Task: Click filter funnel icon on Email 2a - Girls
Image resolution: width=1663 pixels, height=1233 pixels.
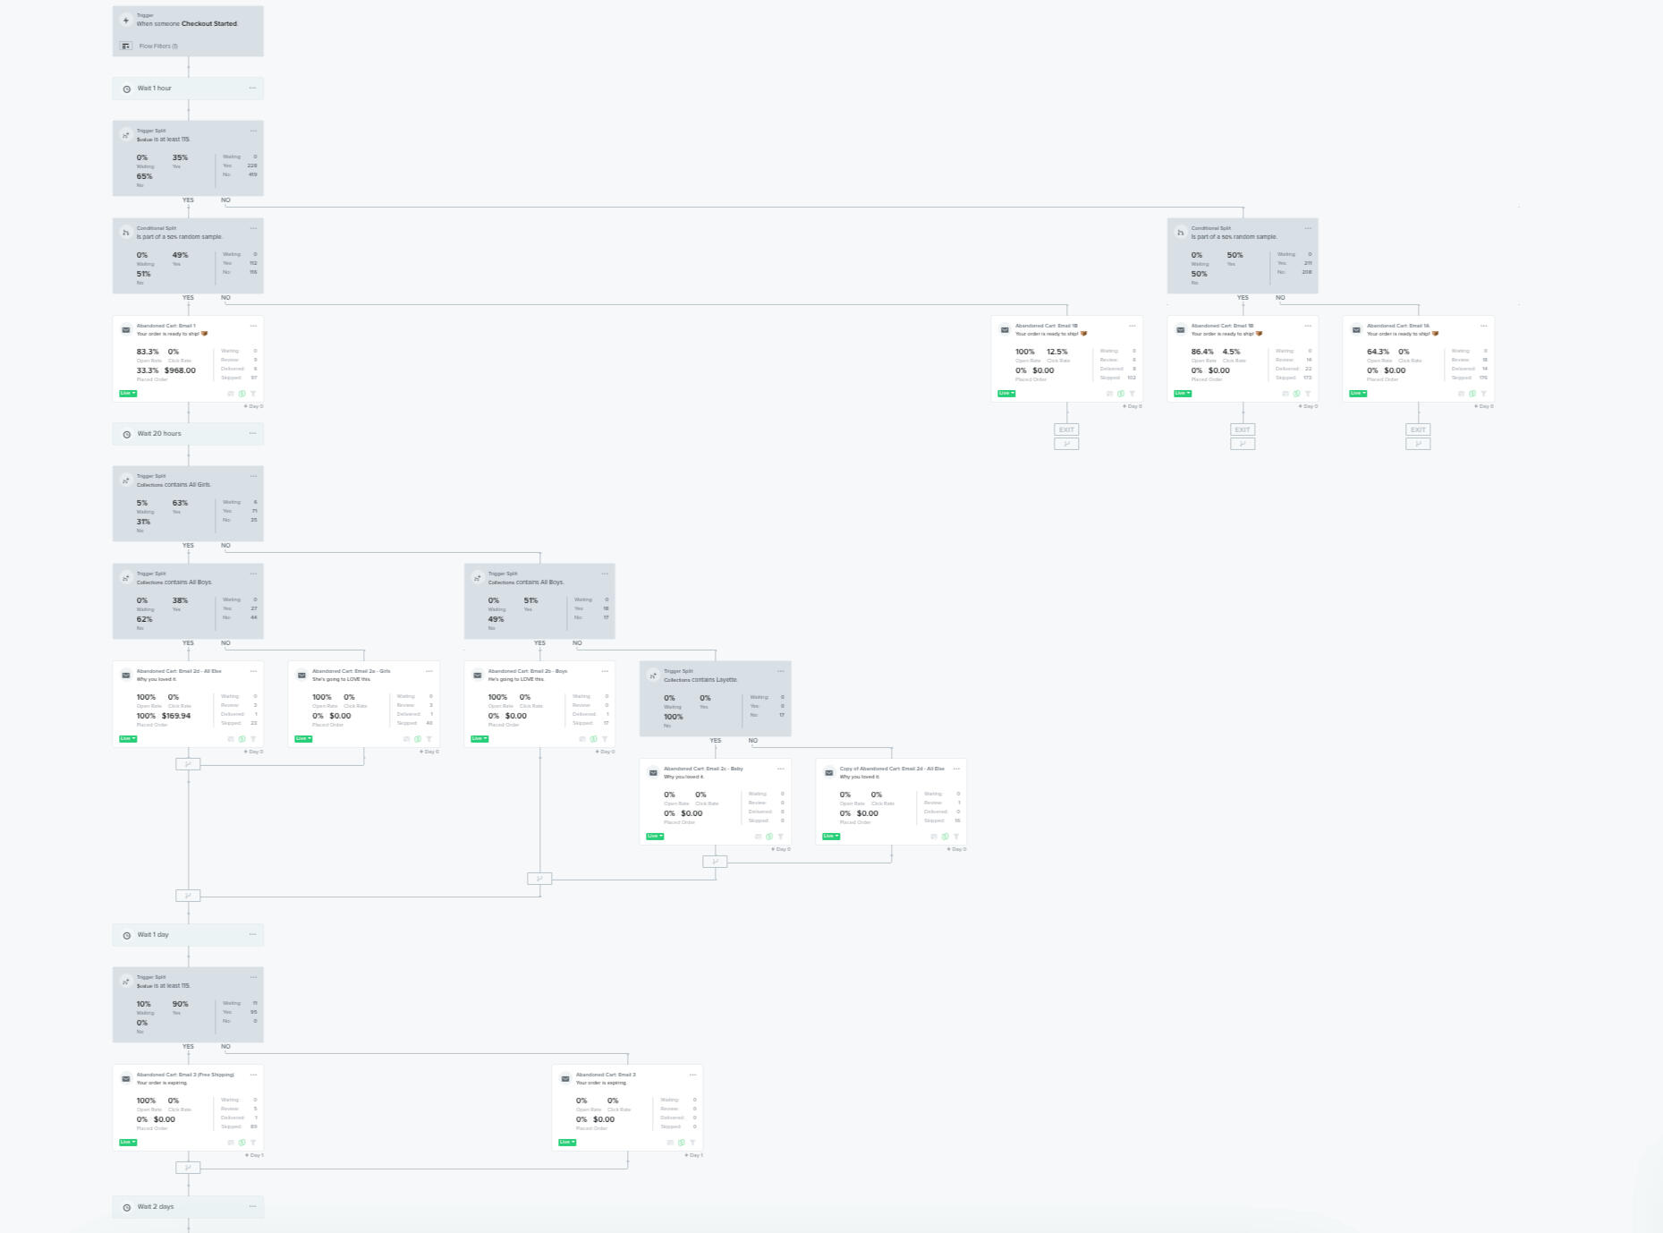Action: click(x=429, y=739)
